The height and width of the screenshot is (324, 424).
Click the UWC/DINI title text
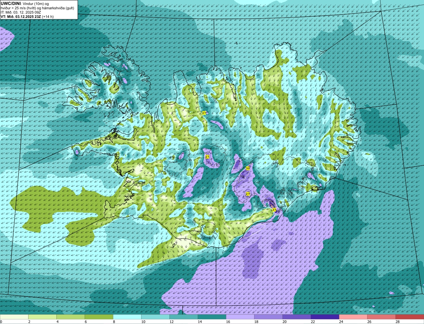pyautogui.click(x=10, y=4)
